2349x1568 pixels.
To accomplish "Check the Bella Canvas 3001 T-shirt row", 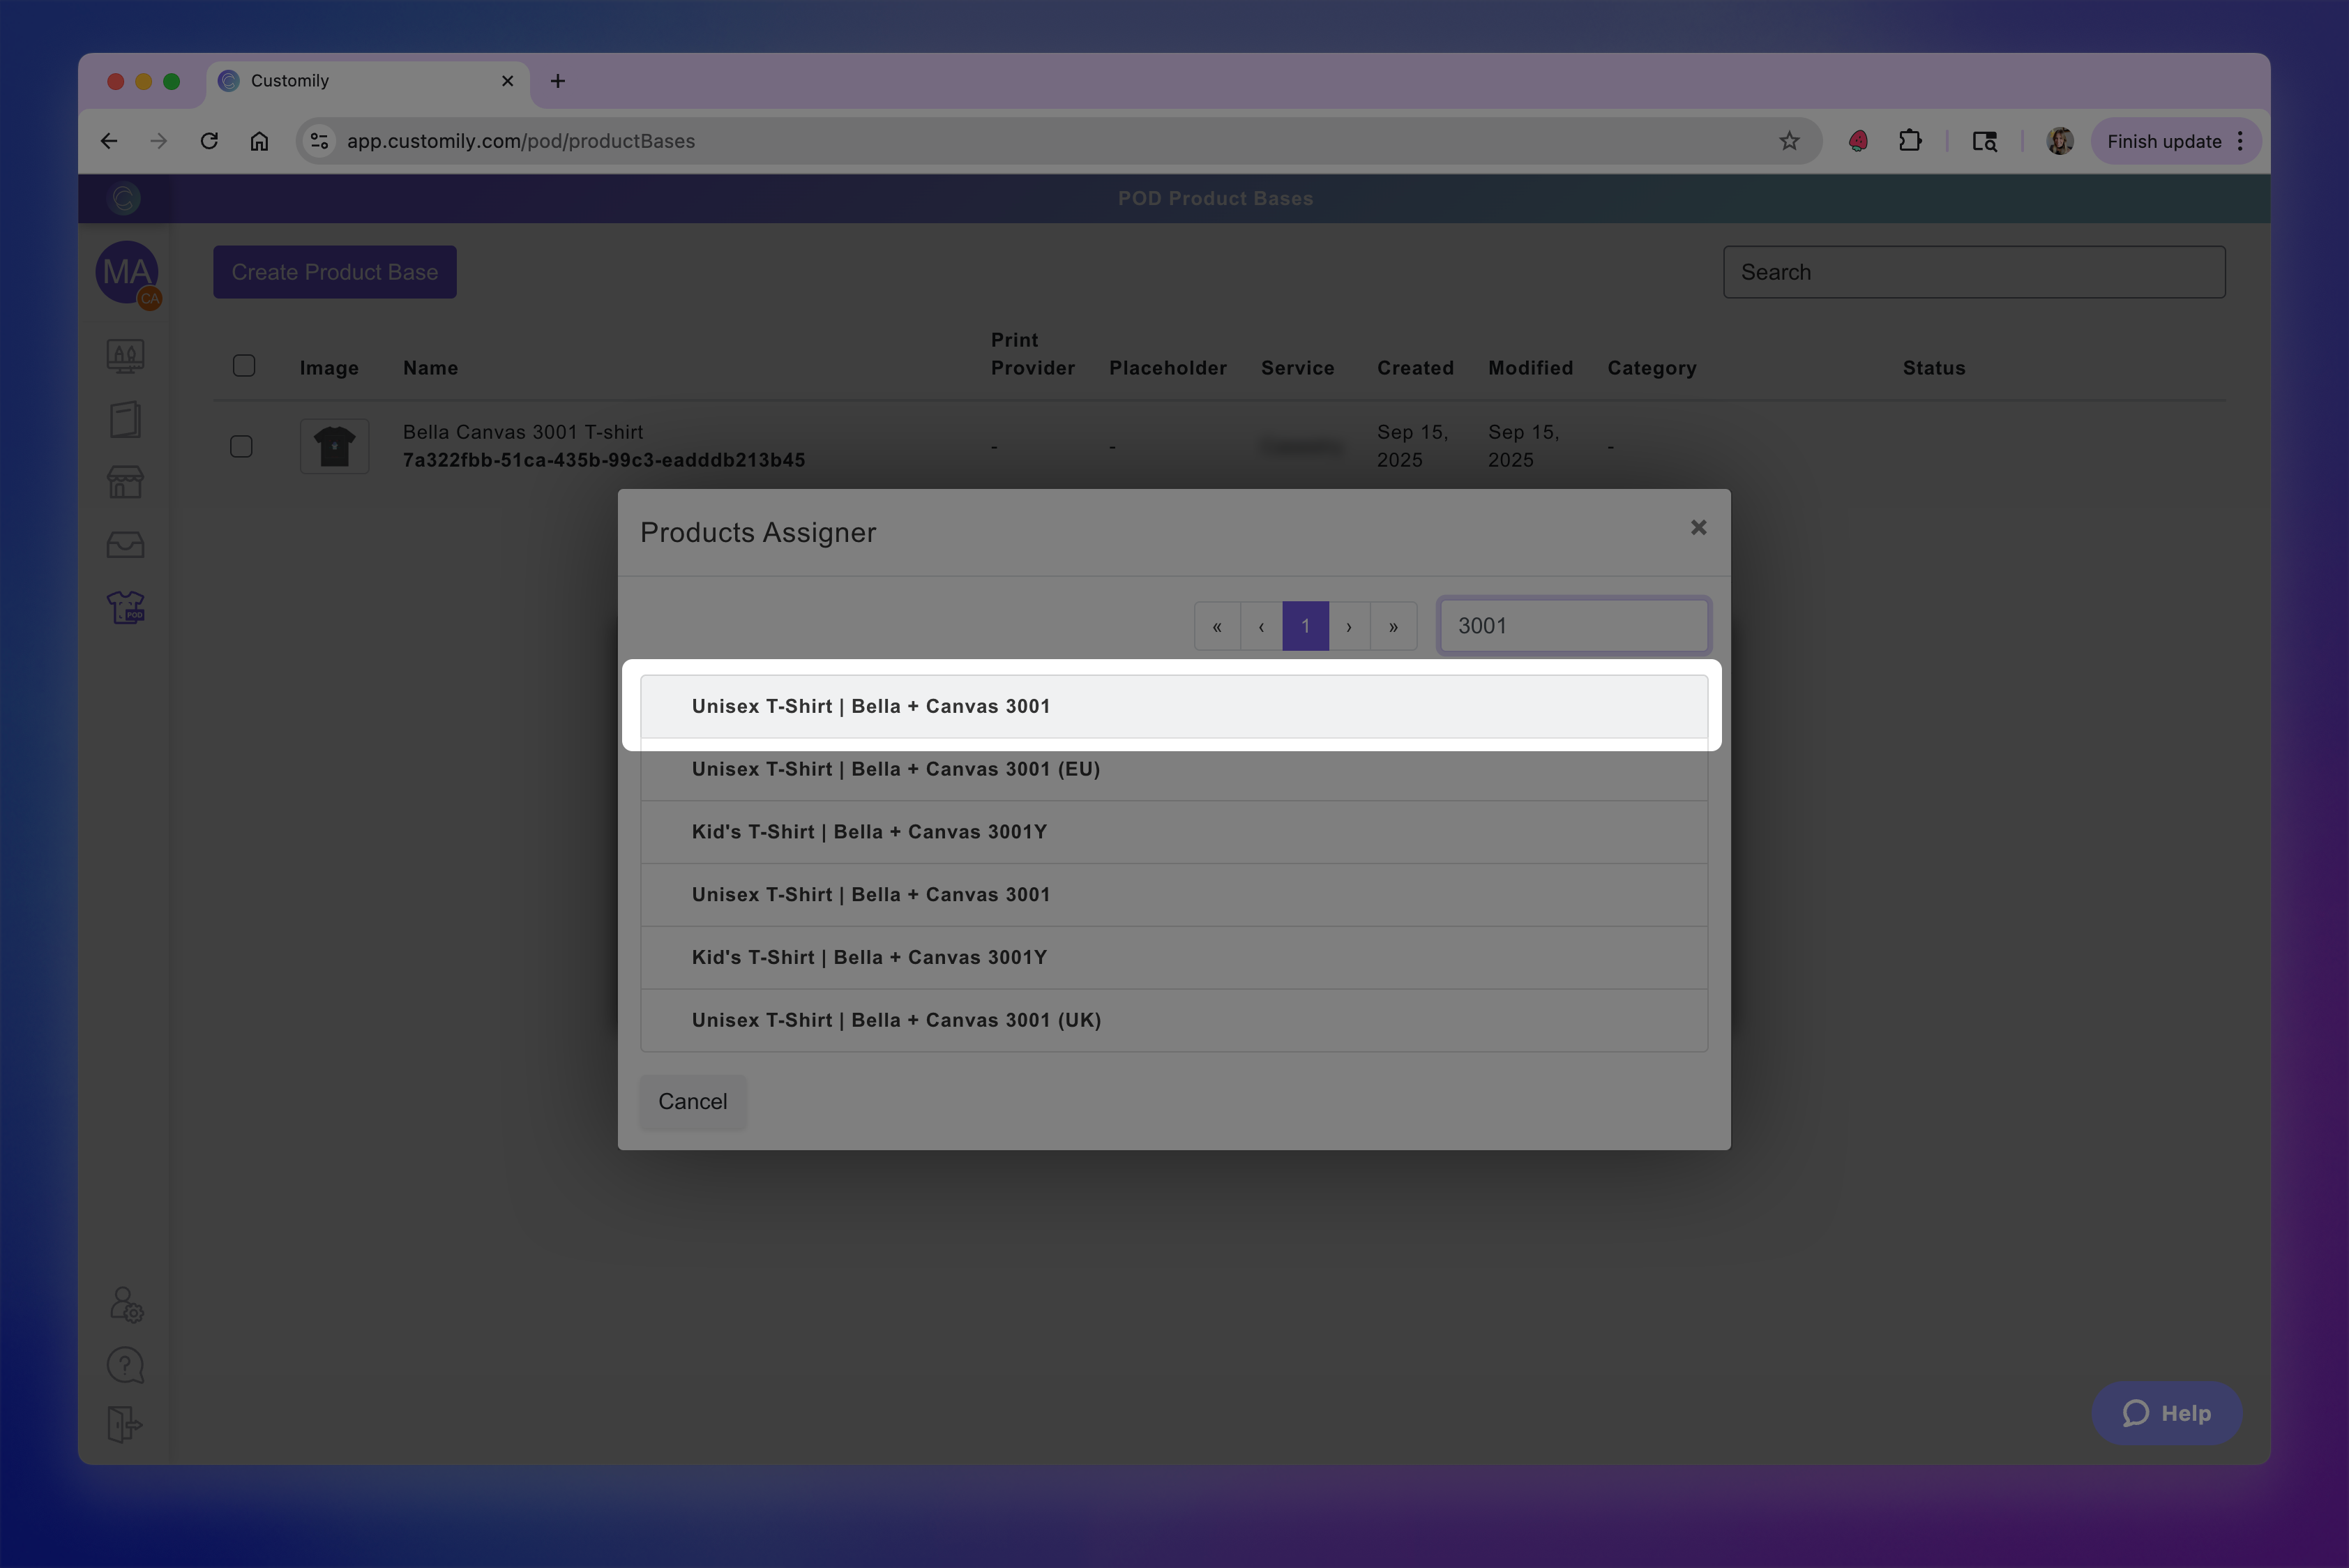I will [241, 446].
